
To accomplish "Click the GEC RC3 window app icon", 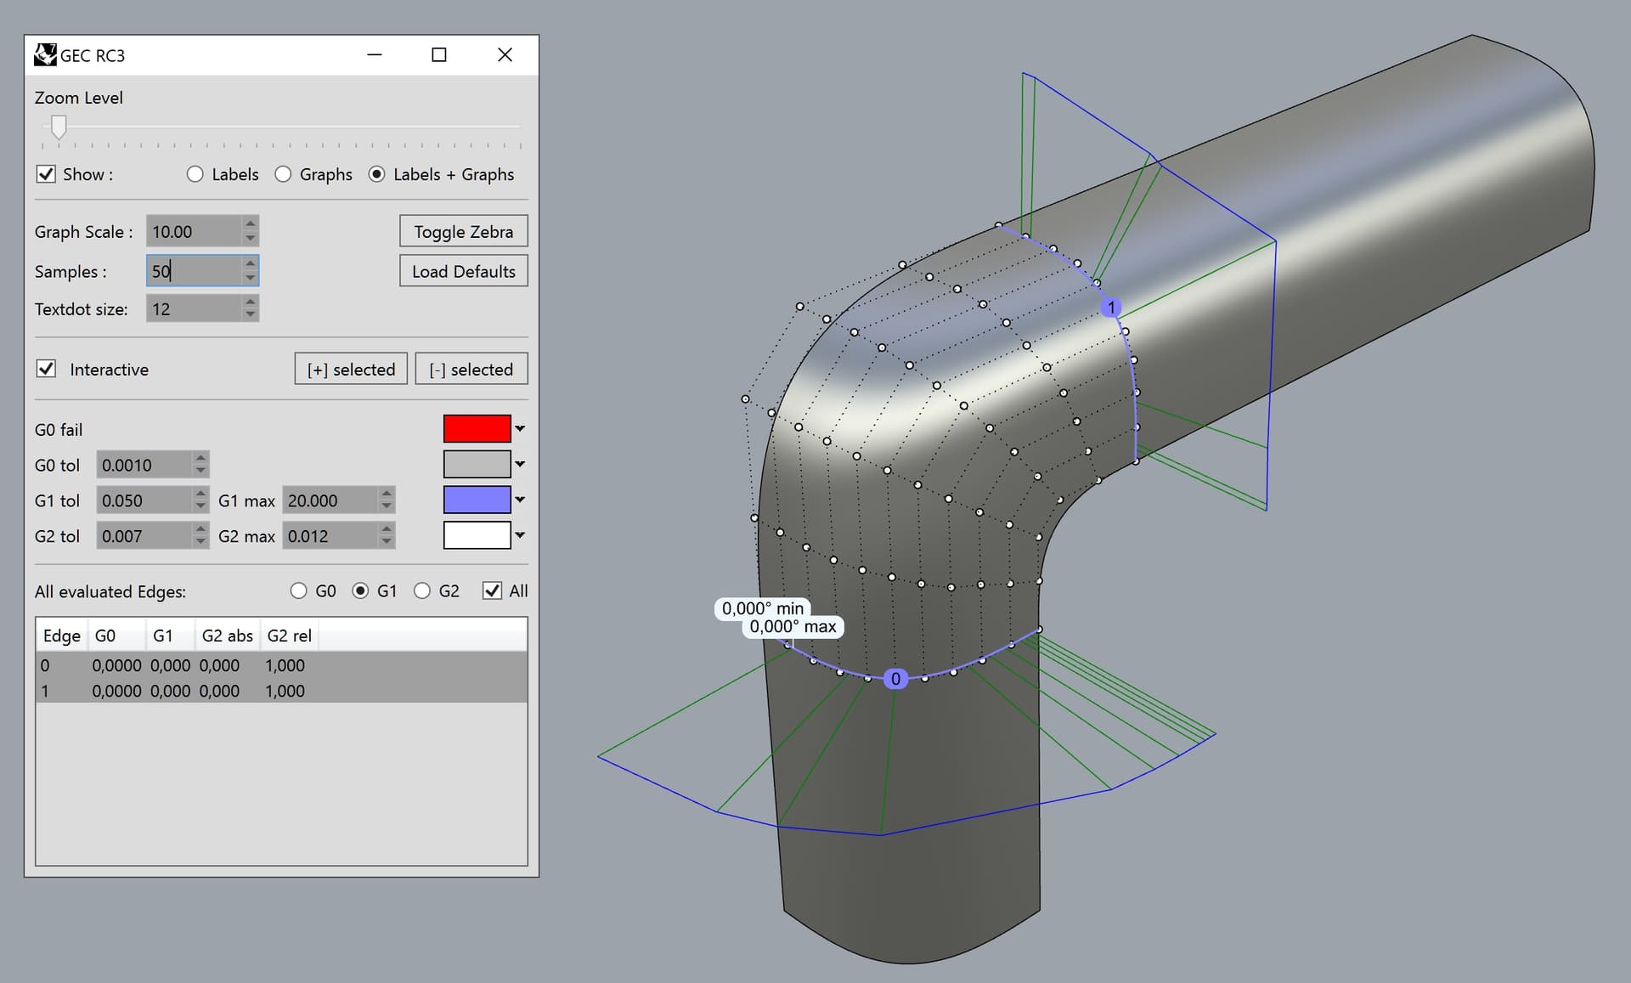I will [45, 55].
